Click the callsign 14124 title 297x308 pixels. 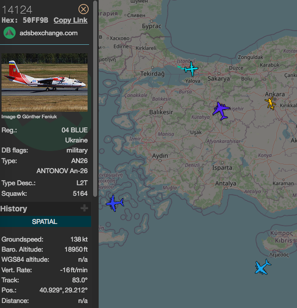(x=17, y=10)
